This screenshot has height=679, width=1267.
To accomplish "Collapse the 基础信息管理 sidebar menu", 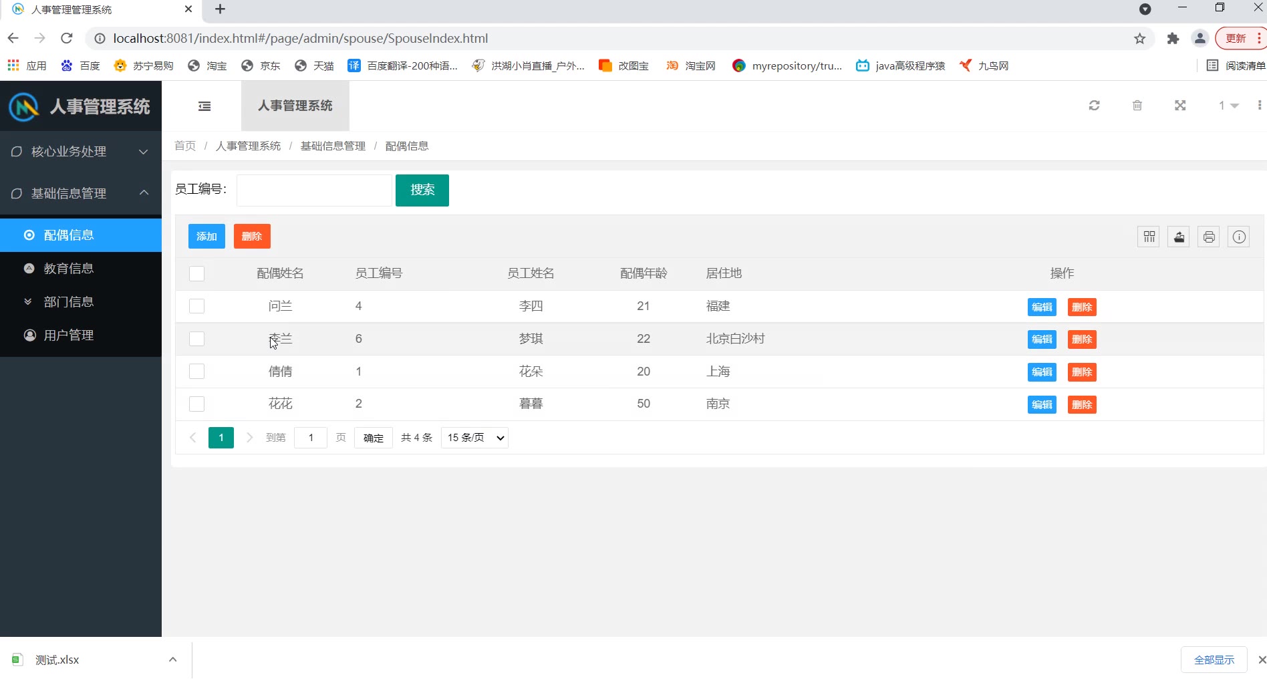I will point(80,193).
